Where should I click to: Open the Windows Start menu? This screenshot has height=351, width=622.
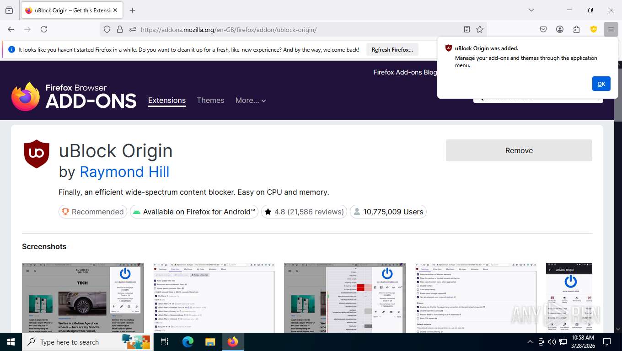point(11,342)
